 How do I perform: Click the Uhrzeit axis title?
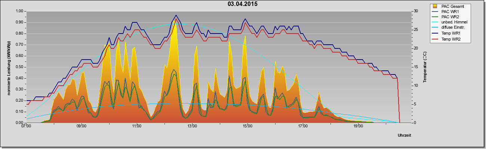click(x=404, y=136)
